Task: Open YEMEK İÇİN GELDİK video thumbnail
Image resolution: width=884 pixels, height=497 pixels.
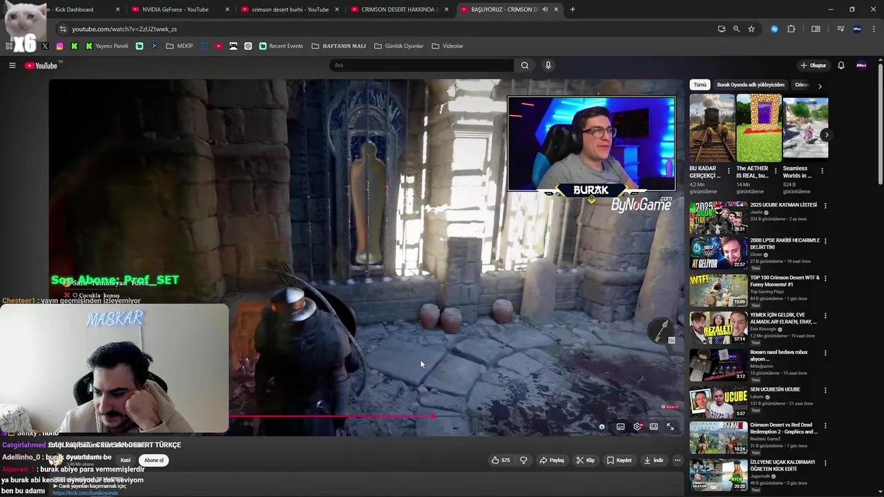Action: 718,327
